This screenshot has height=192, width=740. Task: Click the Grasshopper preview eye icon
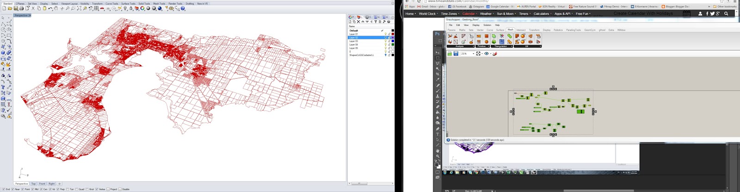point(486,54)
